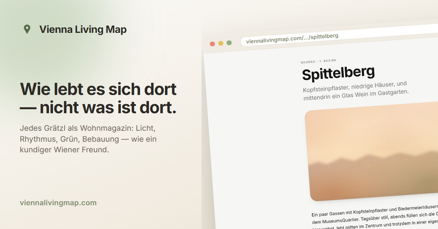Click the Vienna Living Map title

(x=83, y=30)
